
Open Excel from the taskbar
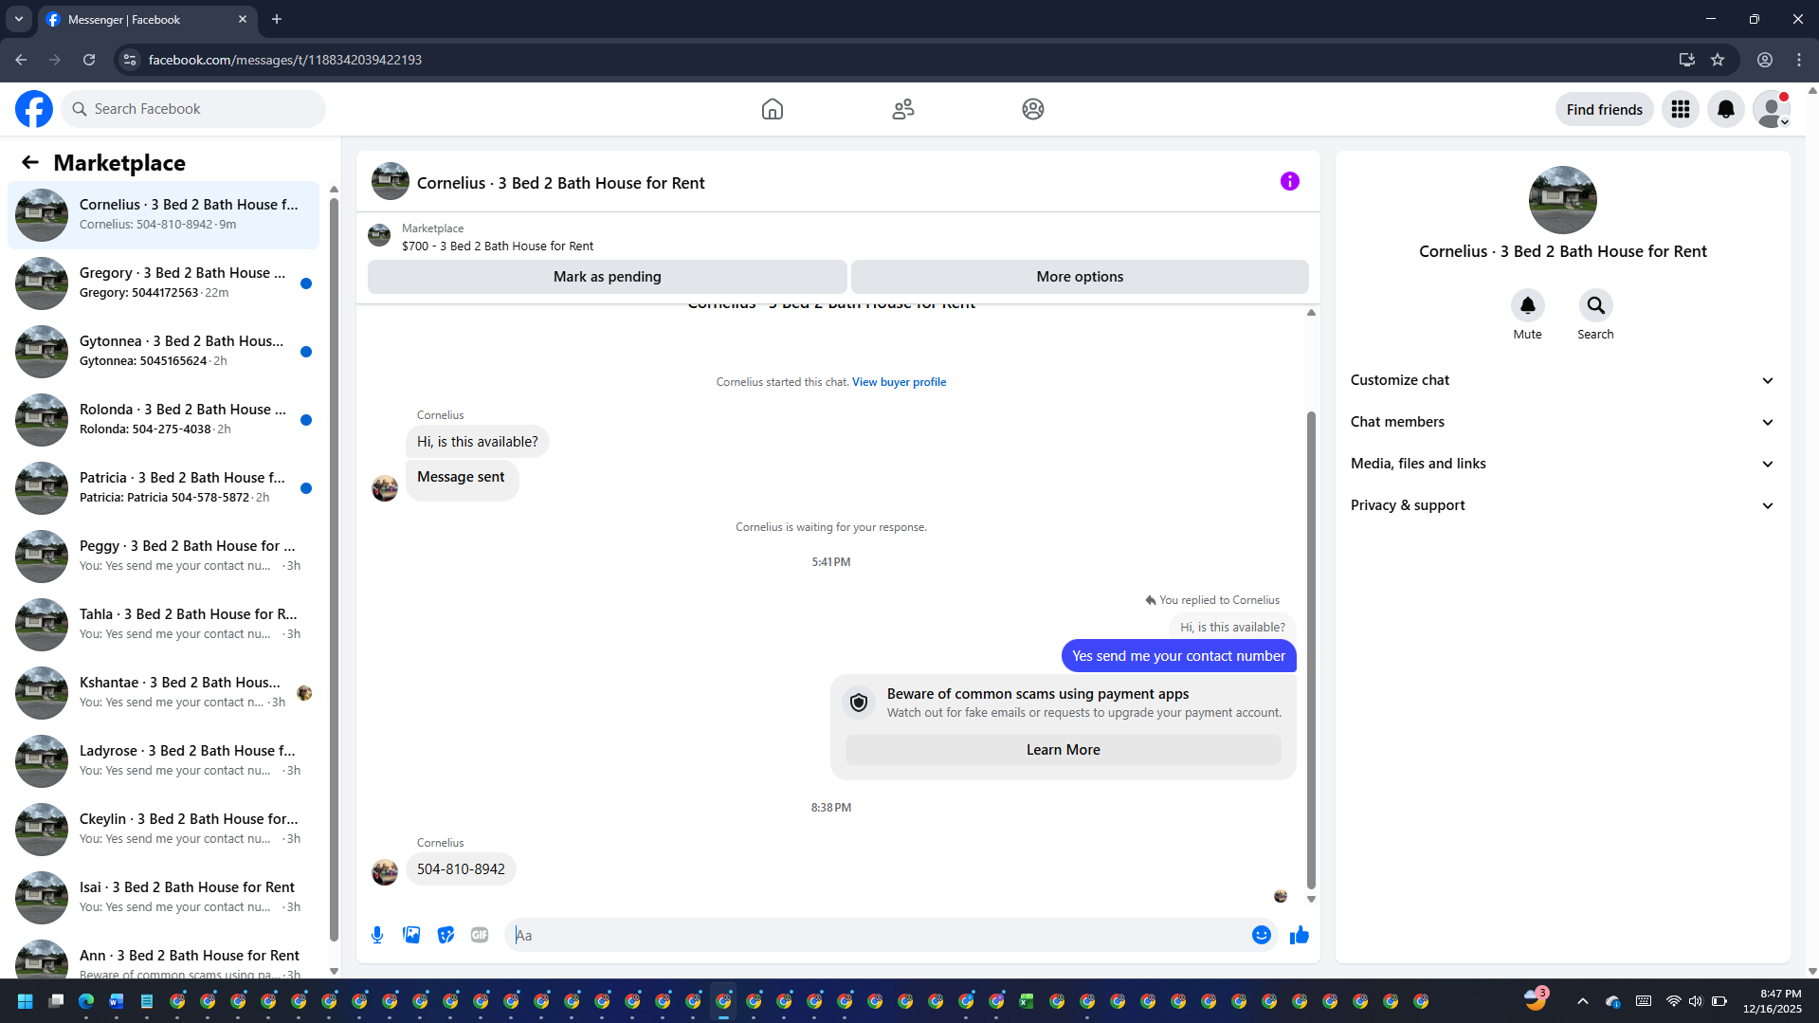(1027, 1001)
